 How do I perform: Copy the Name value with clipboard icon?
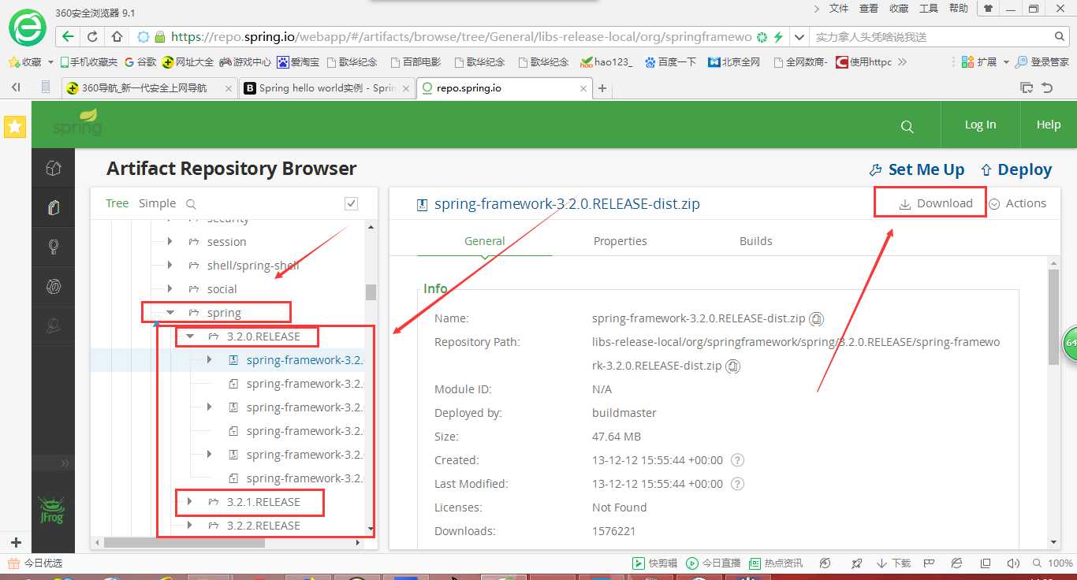(818, 319)
